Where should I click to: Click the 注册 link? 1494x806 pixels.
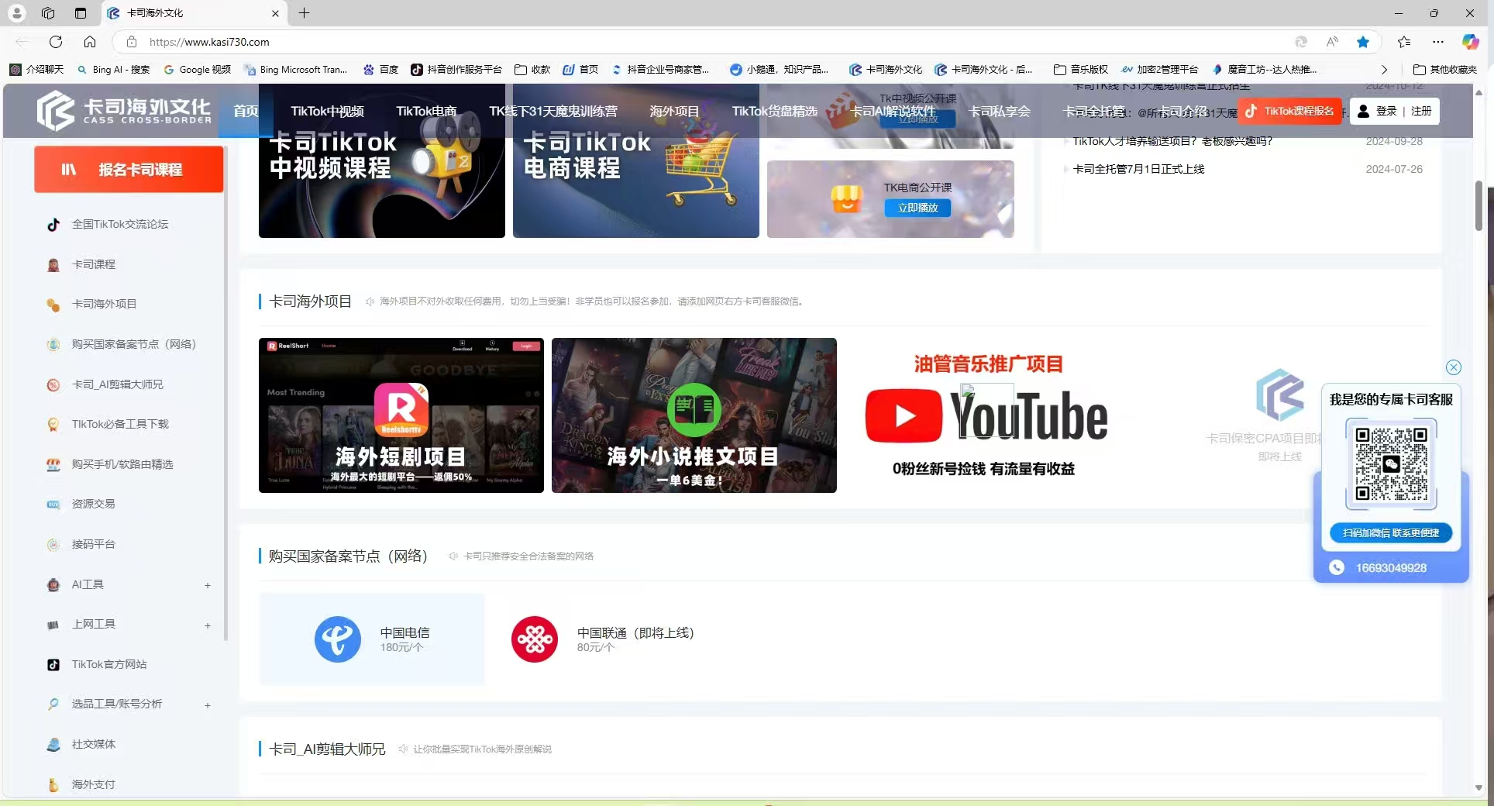(x=1421, y=111)
